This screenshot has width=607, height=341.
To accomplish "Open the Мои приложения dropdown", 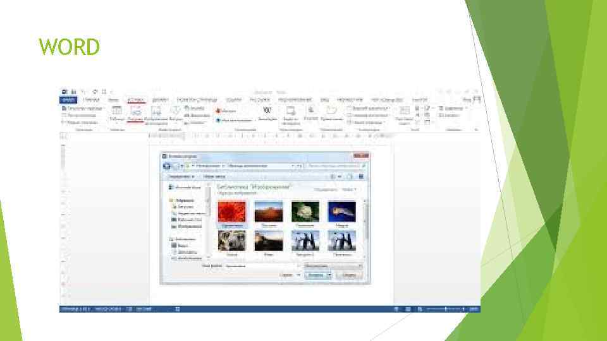I will 235,120.
